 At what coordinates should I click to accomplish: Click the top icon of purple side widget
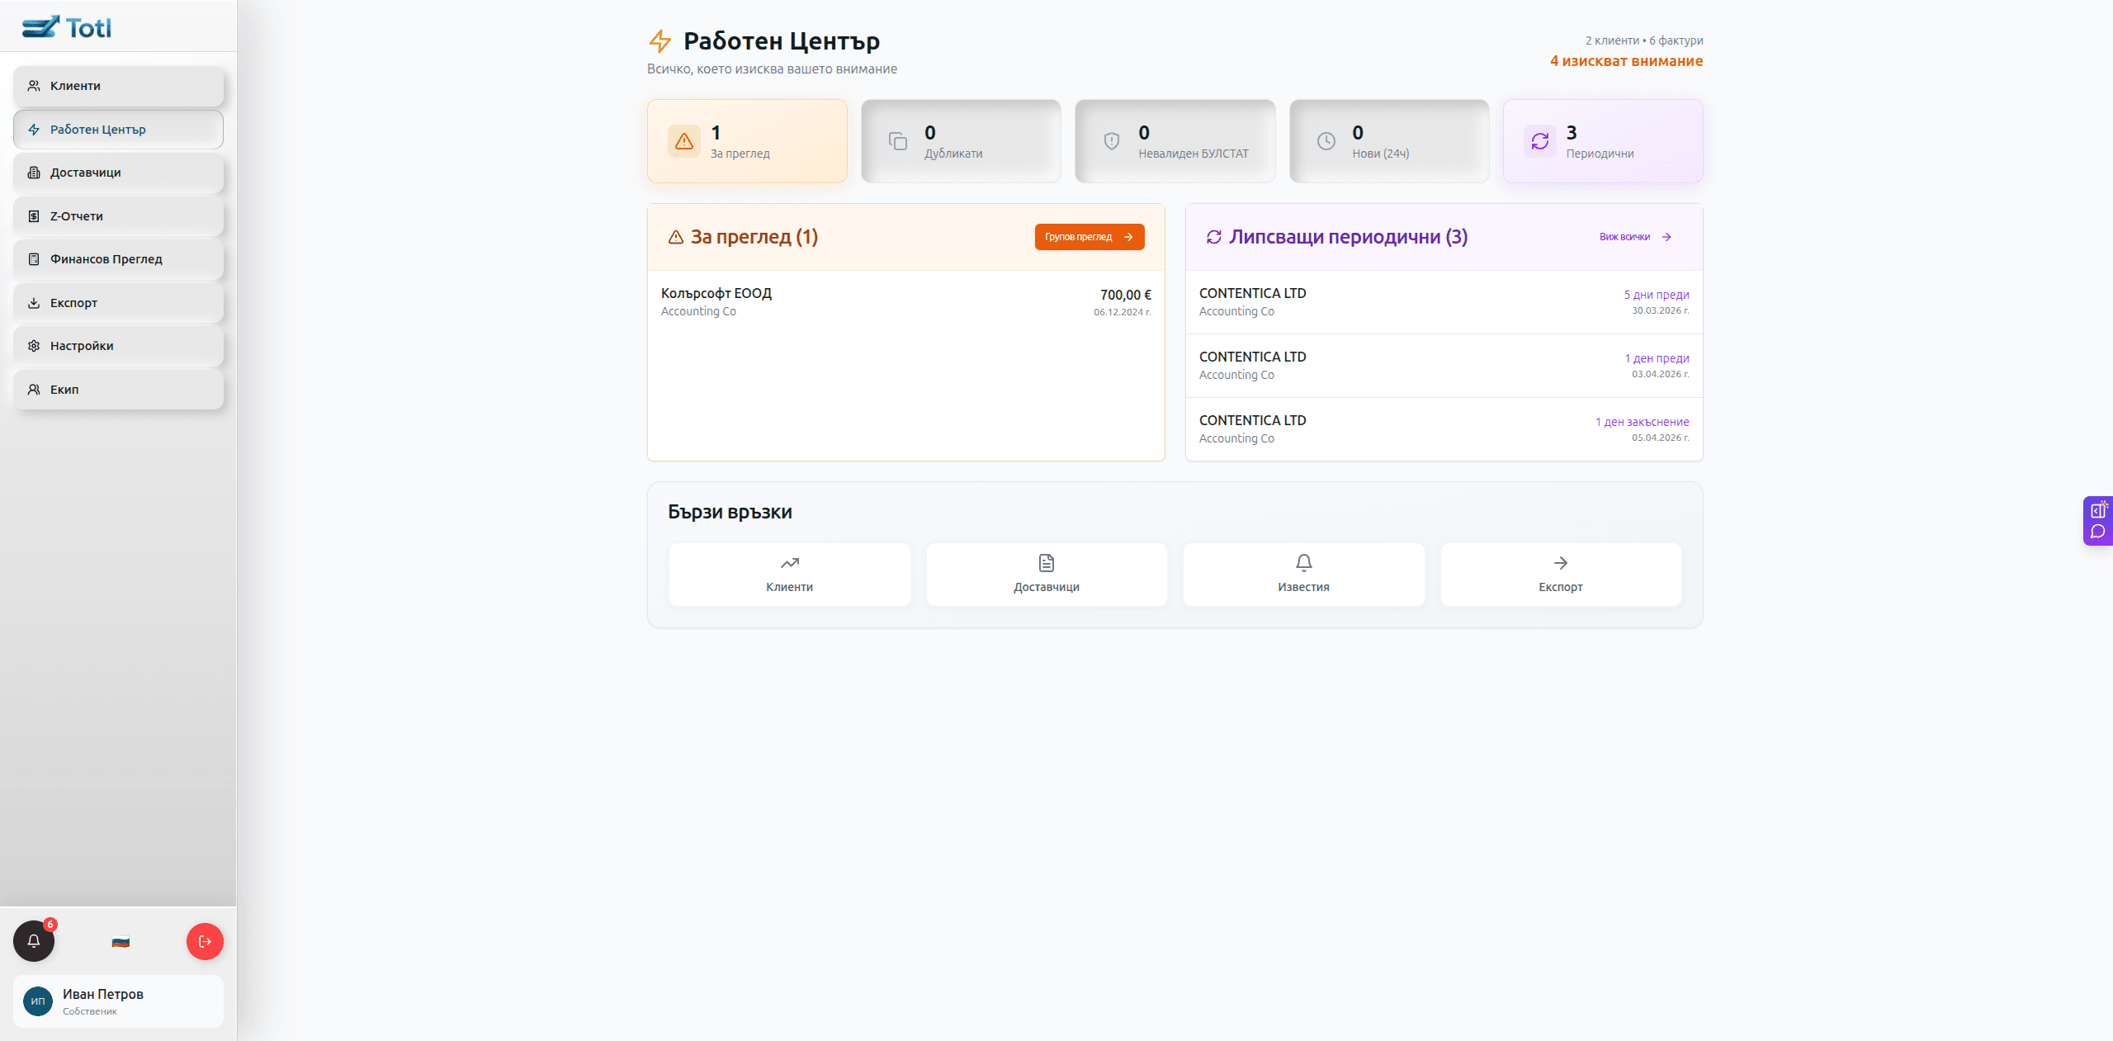point(2099,510)
